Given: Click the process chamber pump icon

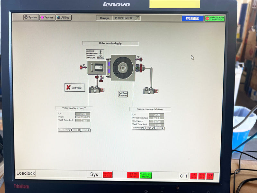Looking at the screenshot, I should (151, 91).
